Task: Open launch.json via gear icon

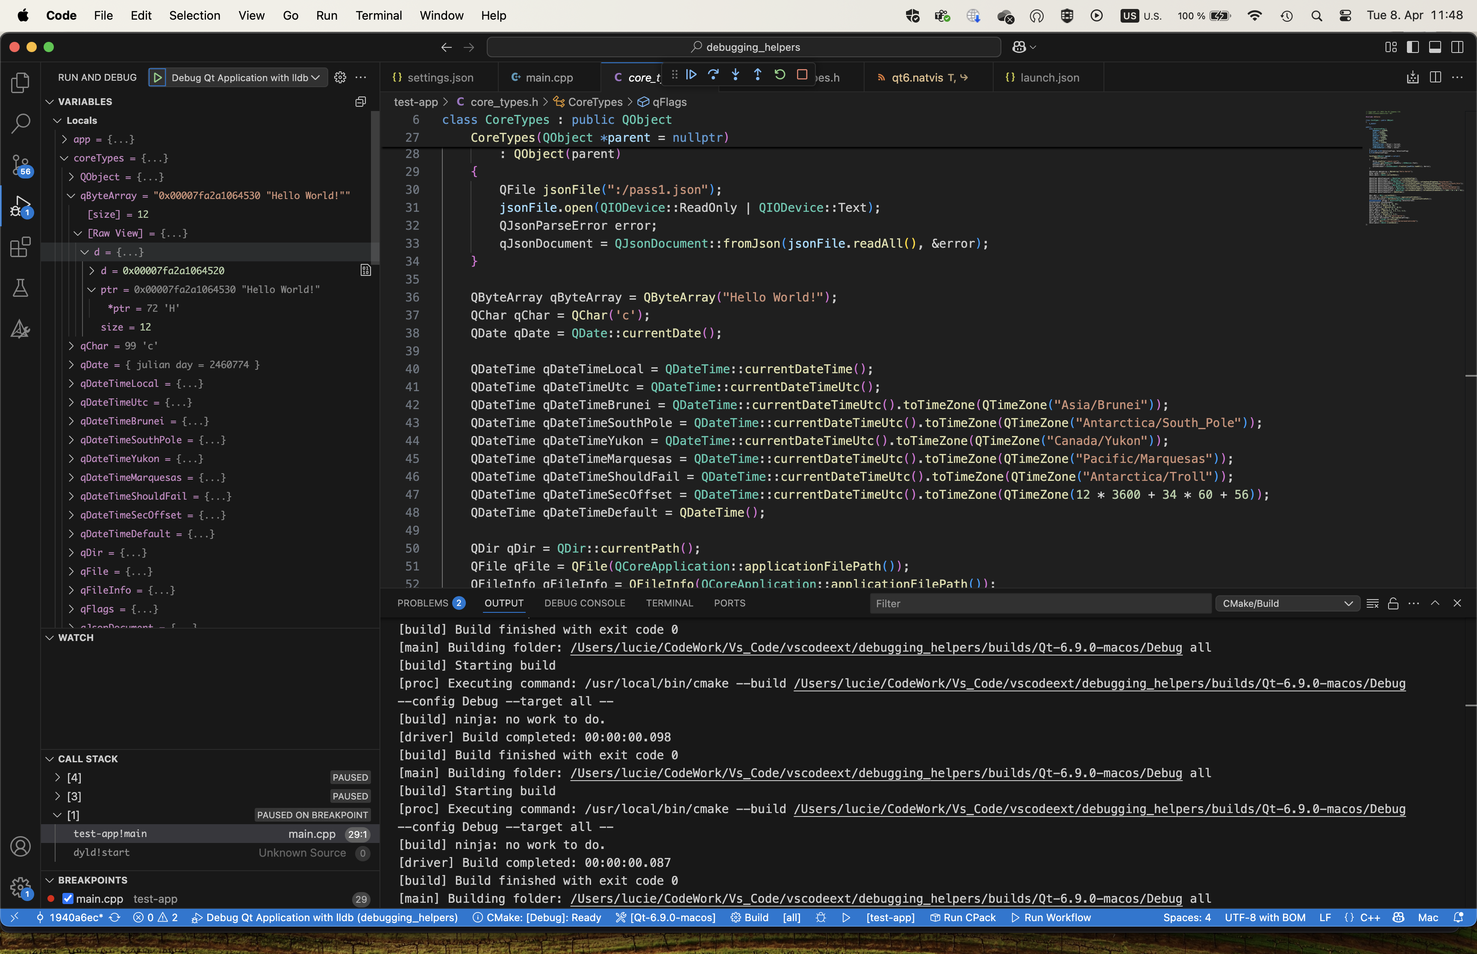Action: [340, 77]
